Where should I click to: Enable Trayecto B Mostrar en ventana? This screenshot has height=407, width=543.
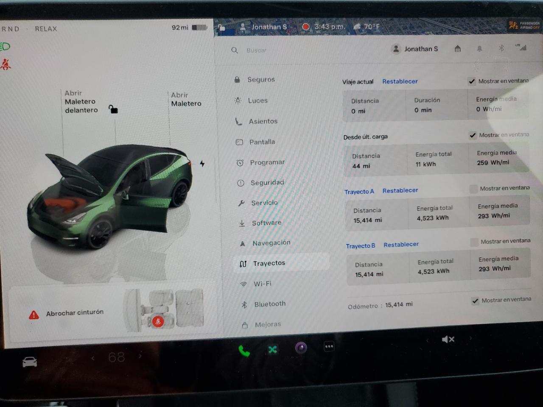coord(474,242)
